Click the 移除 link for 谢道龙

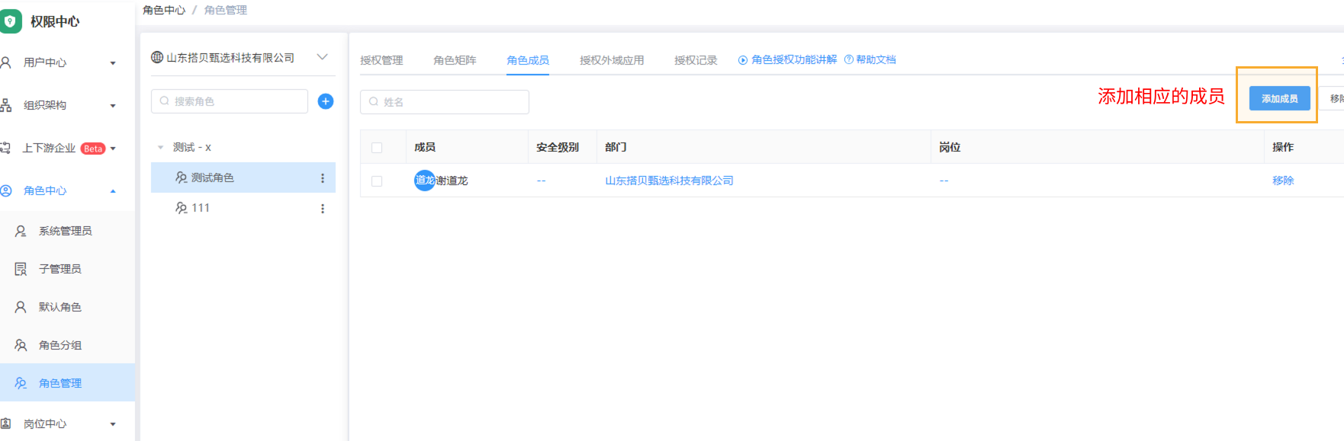tap(1283, 181)
